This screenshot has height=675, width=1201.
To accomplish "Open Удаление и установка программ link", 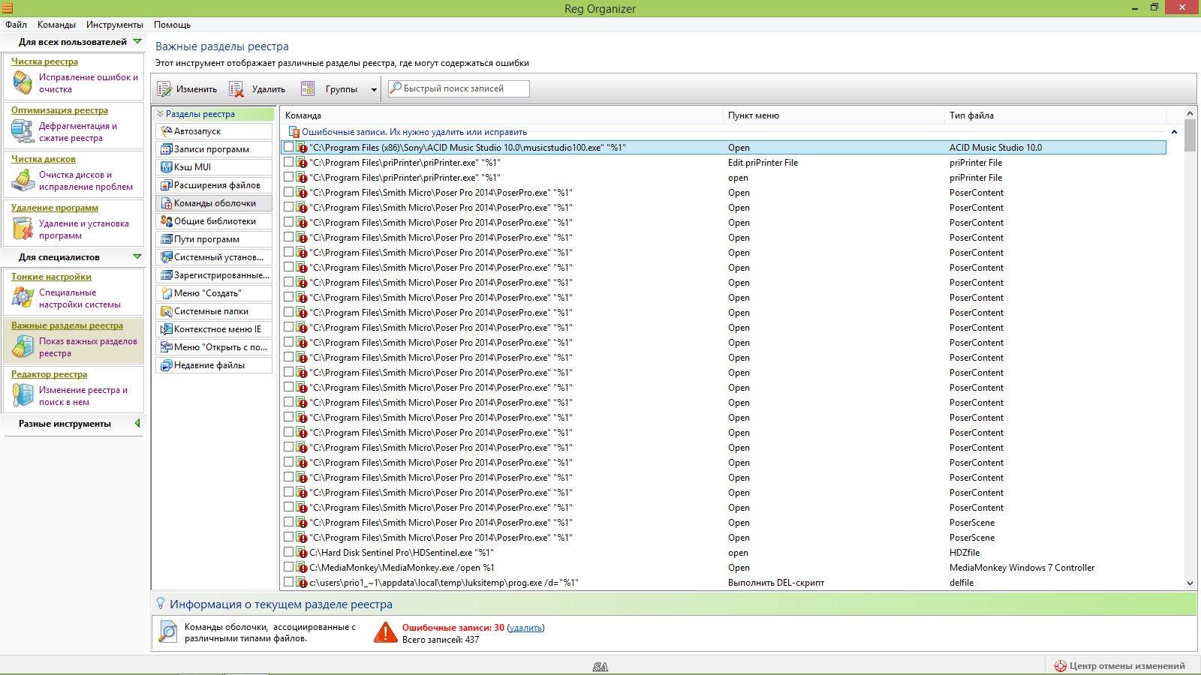I will (x=84, y=229).
